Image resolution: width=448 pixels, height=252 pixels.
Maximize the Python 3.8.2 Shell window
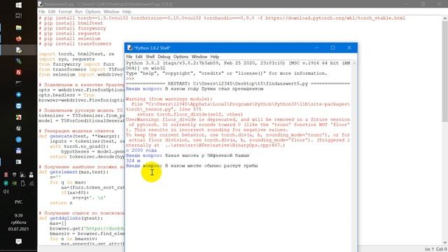tap(333, 48)
